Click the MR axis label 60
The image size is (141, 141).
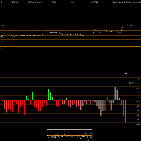[138, 88]
